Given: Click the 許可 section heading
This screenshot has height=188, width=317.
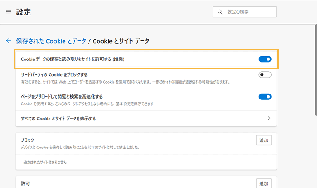Looking at the screenshot, I should 25,183.
